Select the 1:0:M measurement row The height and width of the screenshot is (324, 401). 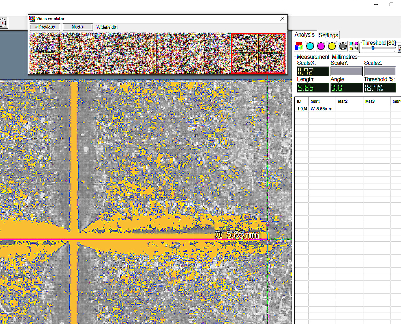302,109
